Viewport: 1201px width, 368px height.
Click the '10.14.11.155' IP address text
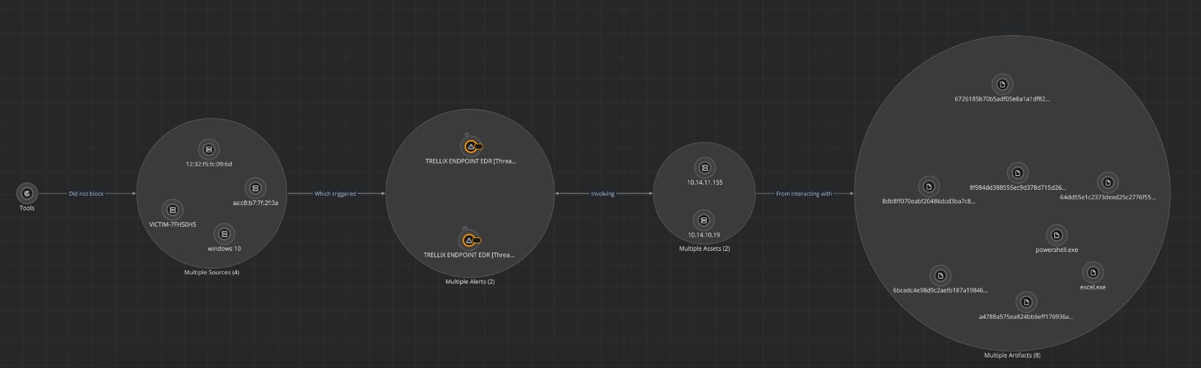pyautogui.click(x=705, y=183)
